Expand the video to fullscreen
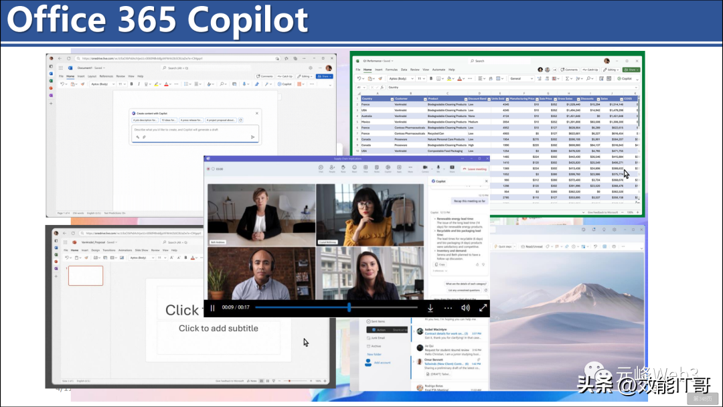Image resolution: width=723 pixels, height=407 pixels. pyautogui.click(x=483, y=308)
